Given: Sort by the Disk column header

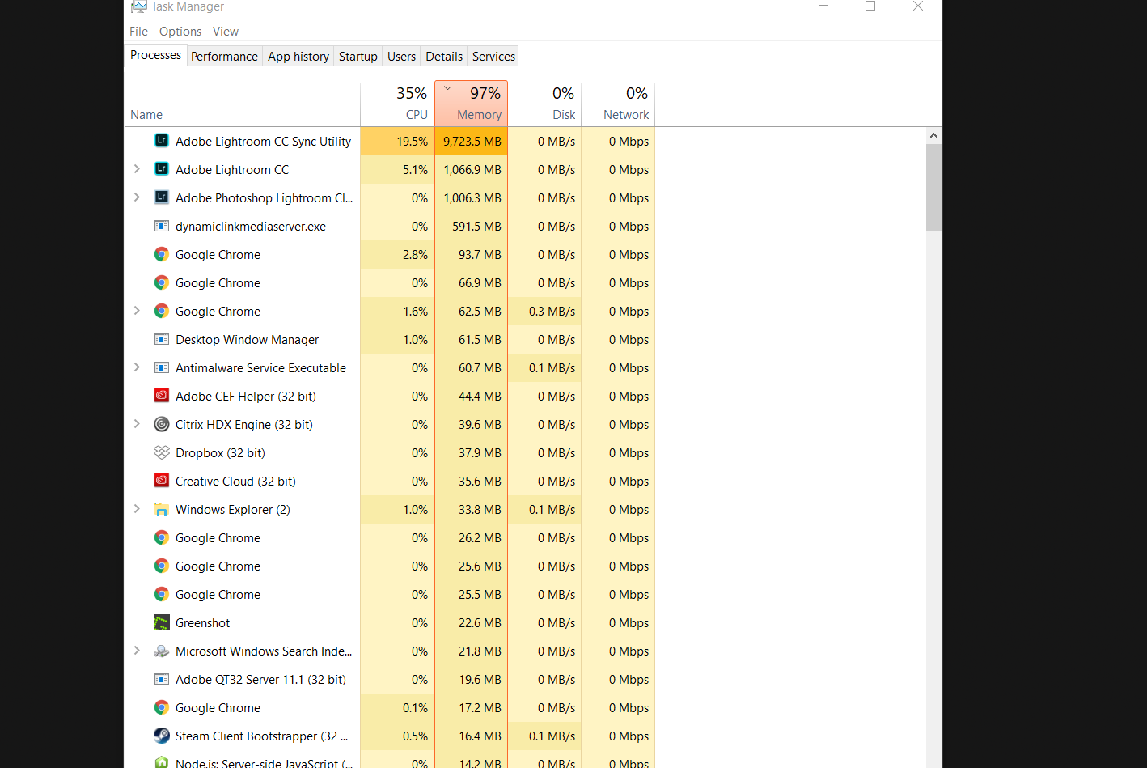Looking at the screenshot, I should pos(544,104).
